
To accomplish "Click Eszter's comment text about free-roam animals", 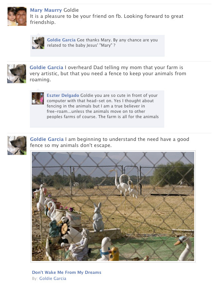I will (103, 106).
